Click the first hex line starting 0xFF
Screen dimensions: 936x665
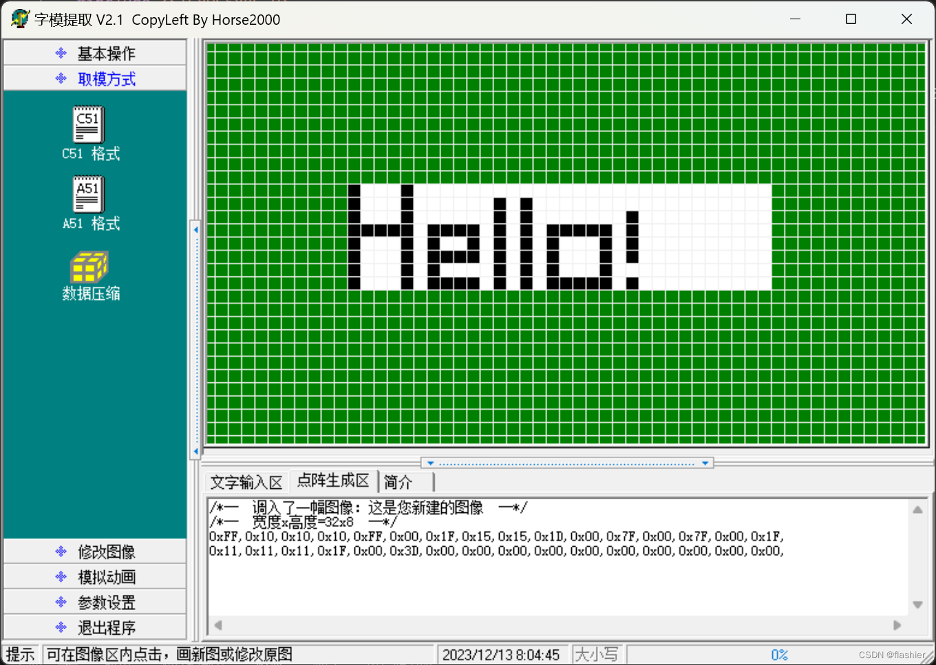click(x=496, y=536)
